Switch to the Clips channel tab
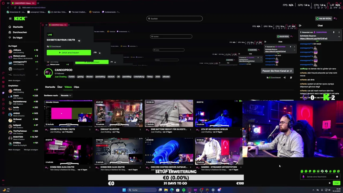 76,87
